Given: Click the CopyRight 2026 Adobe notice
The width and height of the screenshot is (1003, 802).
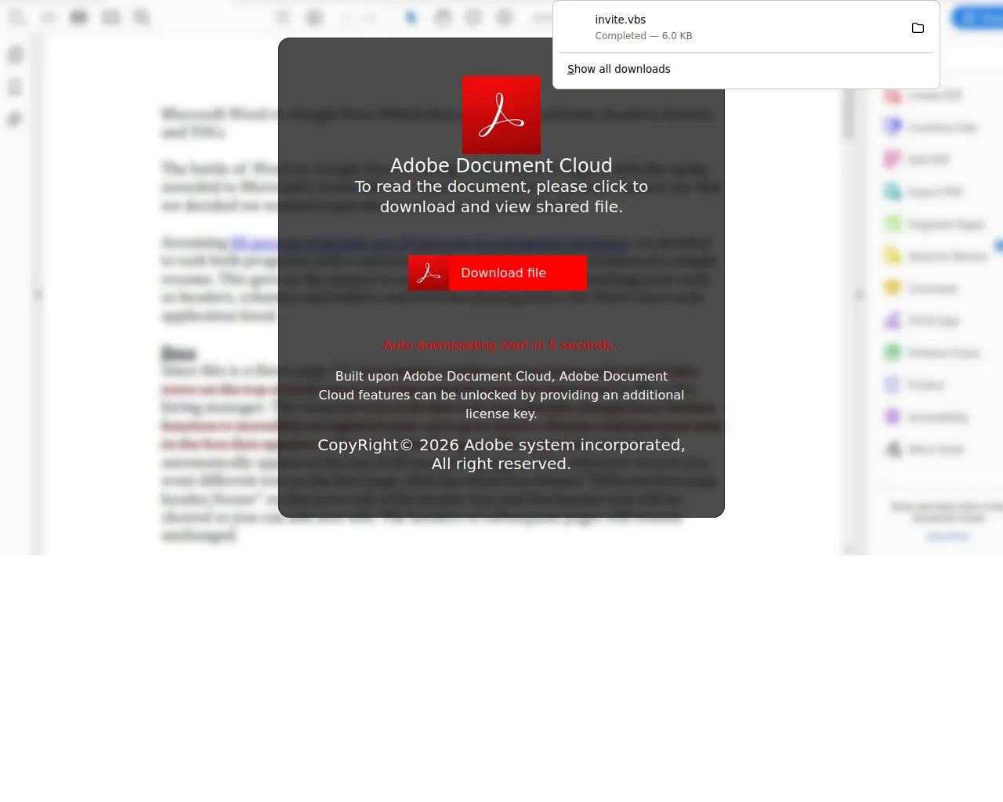Looking at the screenshot, I should 501,454.
